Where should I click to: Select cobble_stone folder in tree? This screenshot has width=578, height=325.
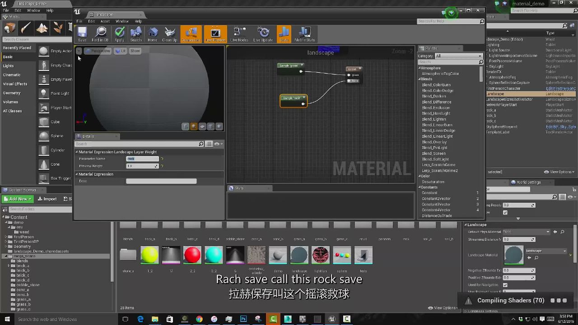28,285
